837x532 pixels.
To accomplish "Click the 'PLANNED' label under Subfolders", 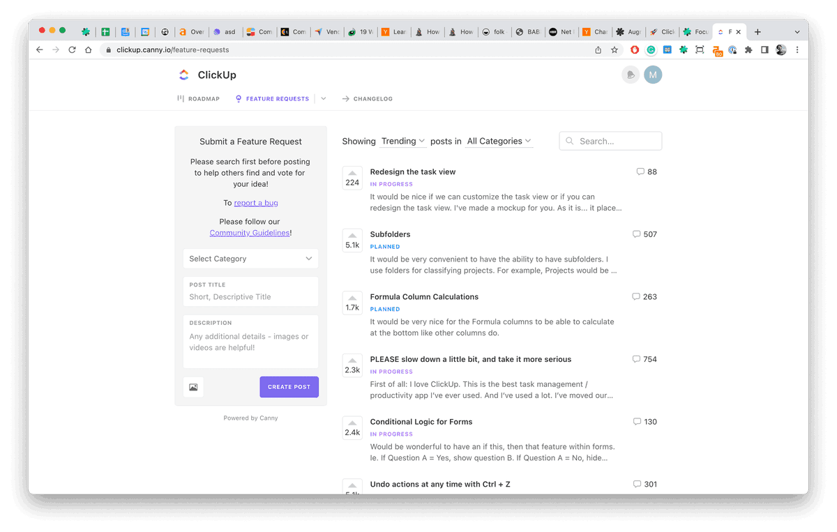I will (x=385, y=247).
